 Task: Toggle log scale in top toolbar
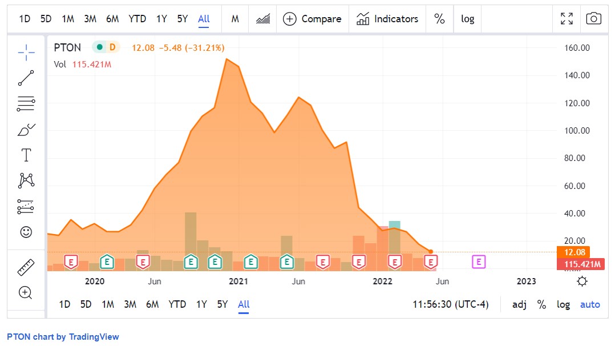click(468, 19)
